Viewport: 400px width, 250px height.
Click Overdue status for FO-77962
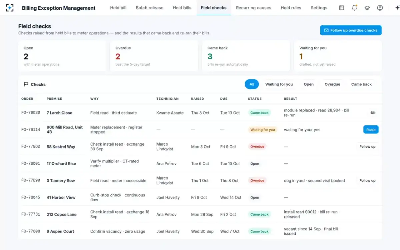coord(257,147)
